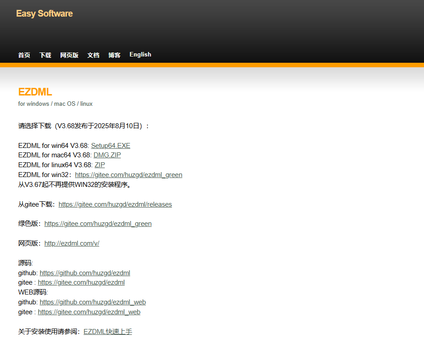Download the ZIP package for linux64

(x=100, y=165)
